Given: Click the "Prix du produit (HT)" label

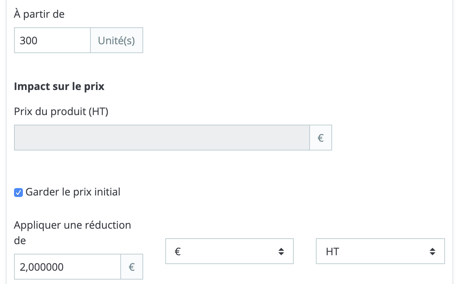Looking at the screenshot, I should [61, 111].
